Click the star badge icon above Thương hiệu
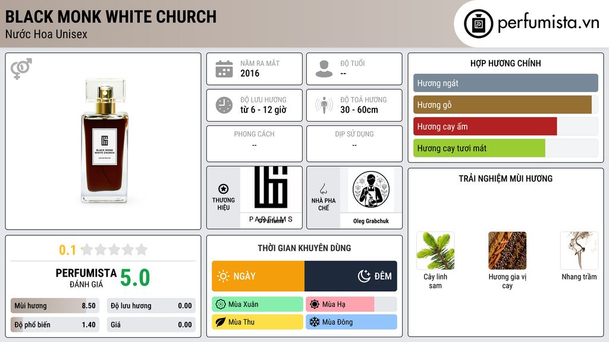The width and height of the screenshot is (609, 342). pyautogui.click(x=224, y=189)
